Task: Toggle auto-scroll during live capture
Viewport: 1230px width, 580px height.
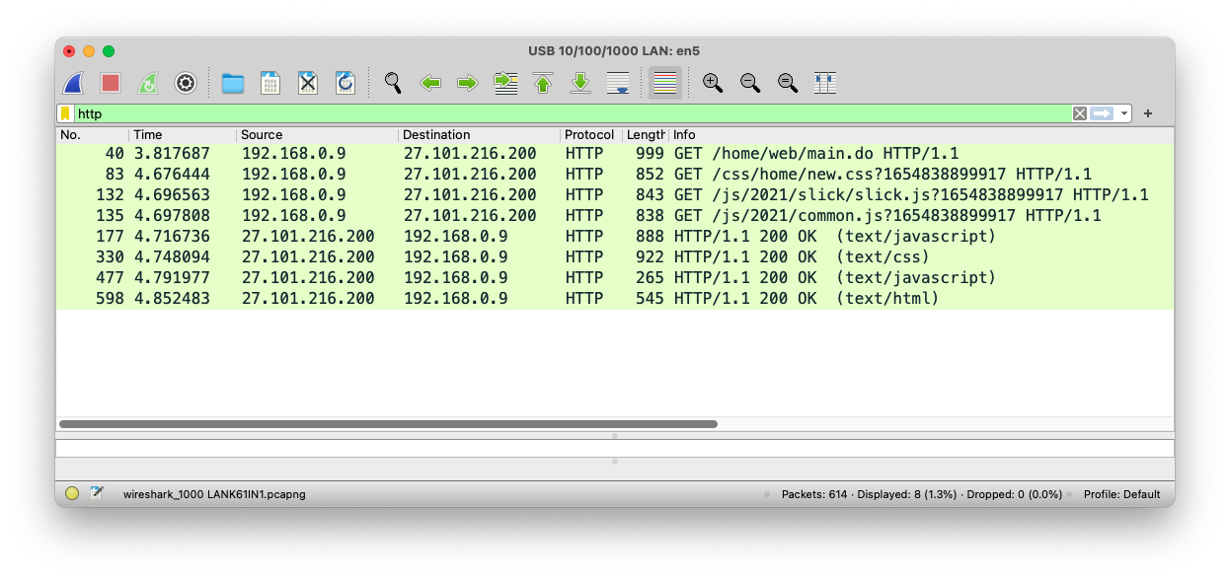Action: point(618,83)
